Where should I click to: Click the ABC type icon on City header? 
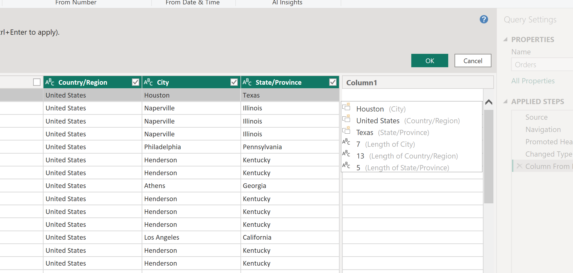148,82
